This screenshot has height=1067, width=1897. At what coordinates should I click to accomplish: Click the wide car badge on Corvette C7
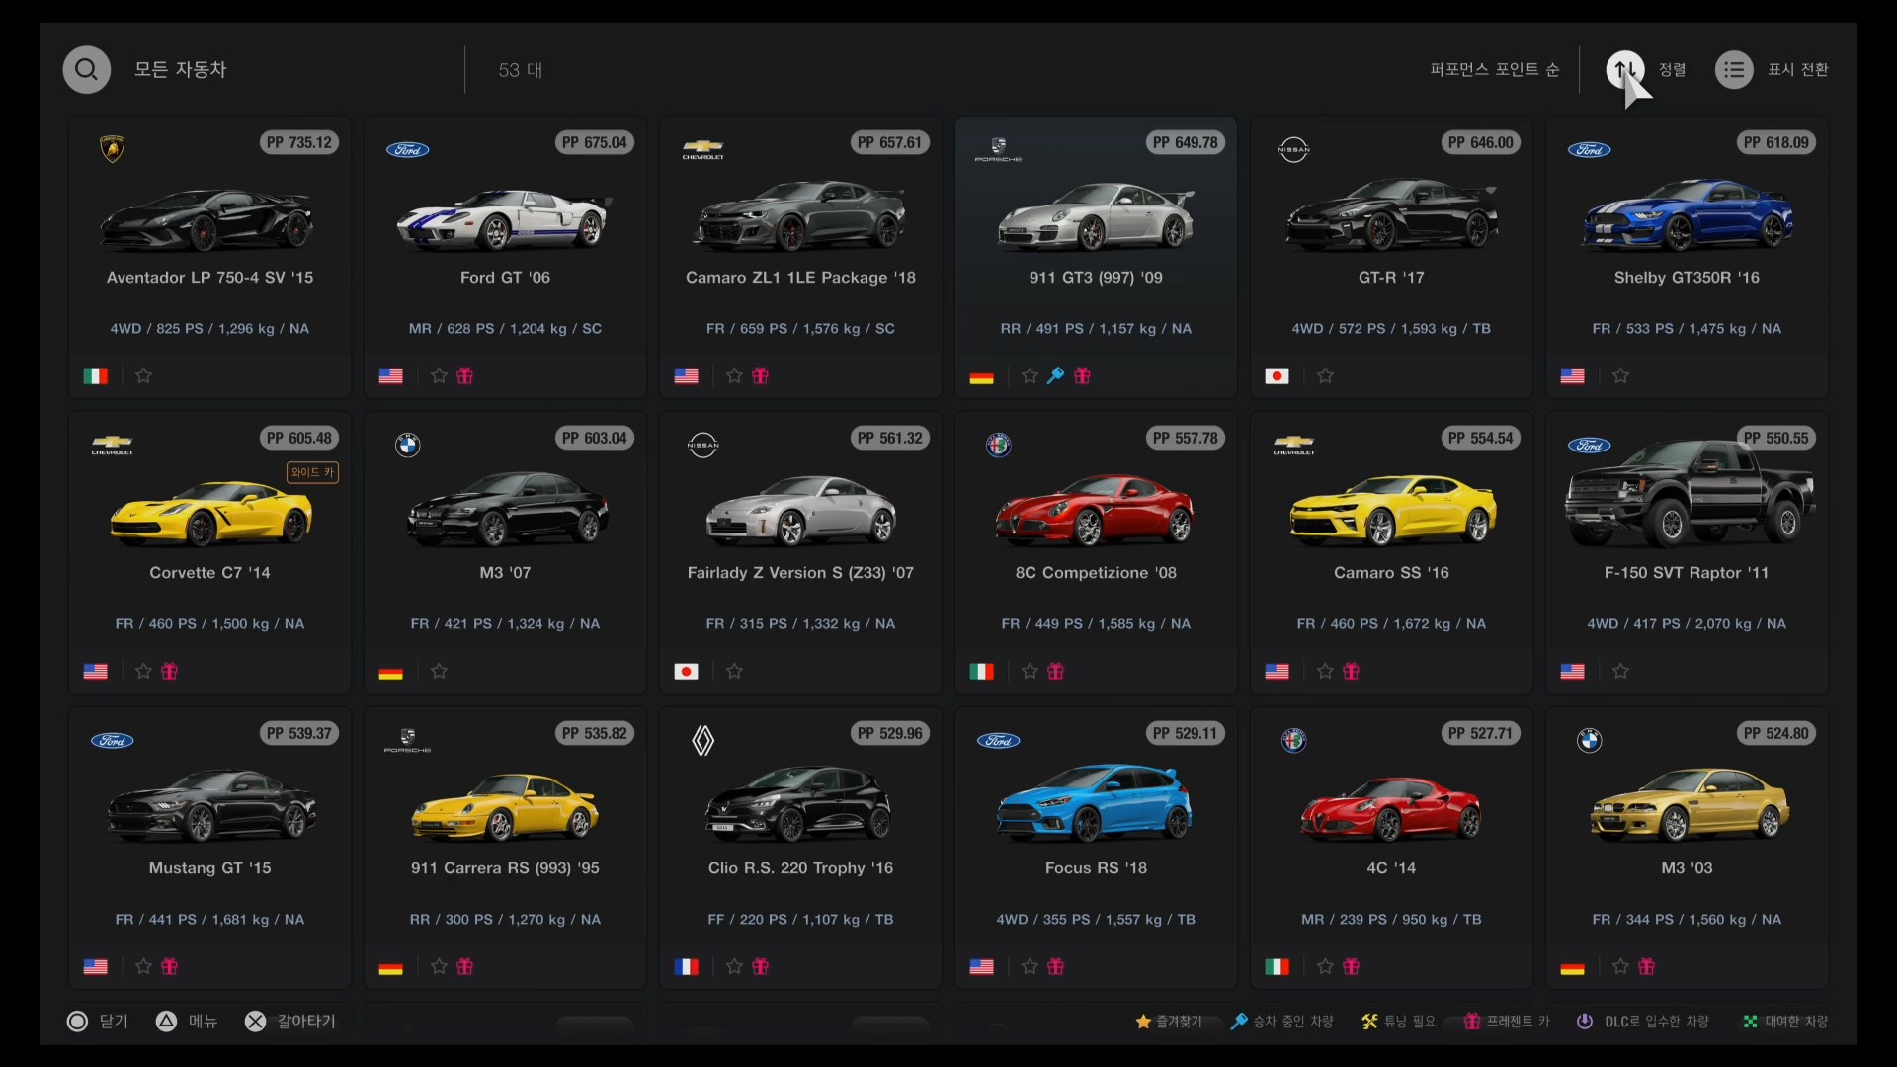click(312, 472)
